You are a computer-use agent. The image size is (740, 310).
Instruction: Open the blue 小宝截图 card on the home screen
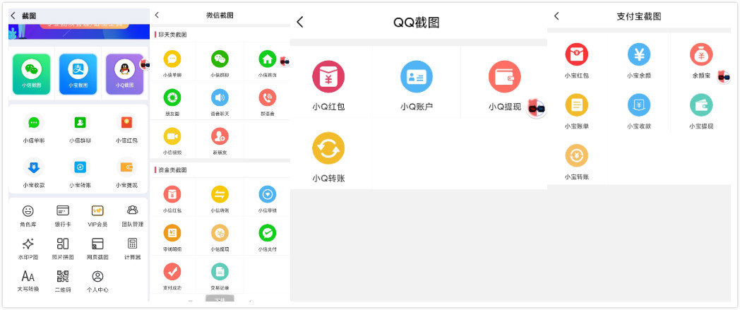[x=78, y=74]
